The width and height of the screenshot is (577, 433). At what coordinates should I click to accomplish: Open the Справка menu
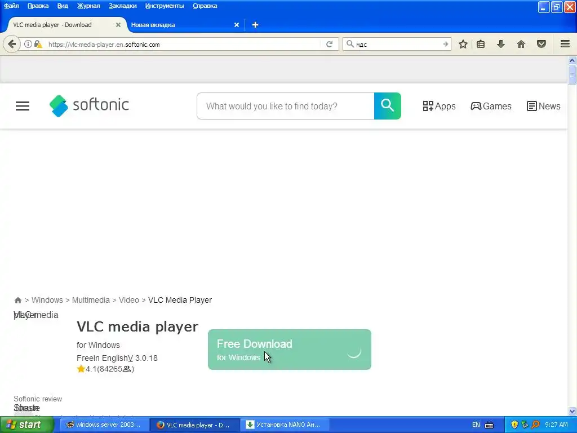coord(205,6)
